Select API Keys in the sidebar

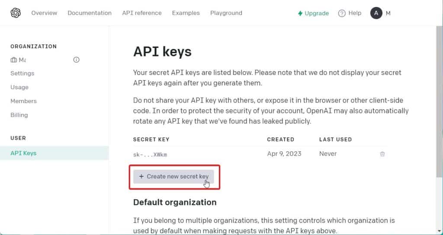click(23, 153)
